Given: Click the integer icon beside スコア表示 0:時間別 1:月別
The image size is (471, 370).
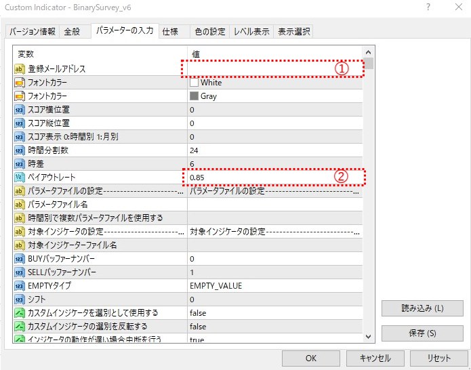Looking at the screenshot, I should [x=20, y=137].
